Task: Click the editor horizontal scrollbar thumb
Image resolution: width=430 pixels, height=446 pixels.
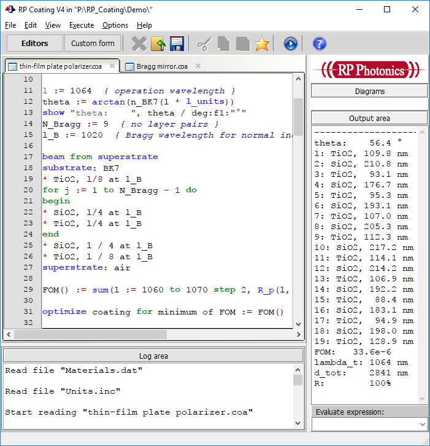Action: click(90, 334)
